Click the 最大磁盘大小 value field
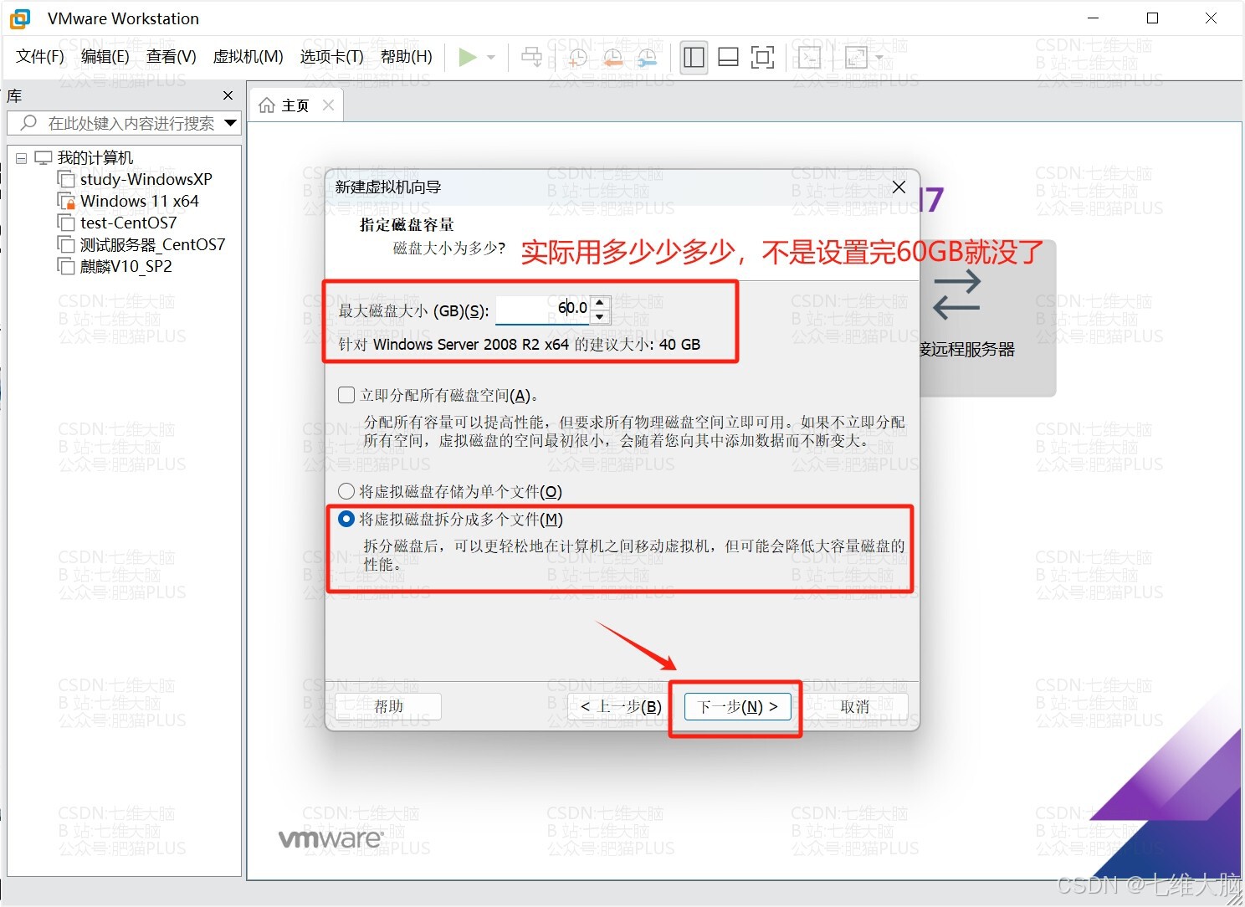1245x907 pixels. click(542, 309)
